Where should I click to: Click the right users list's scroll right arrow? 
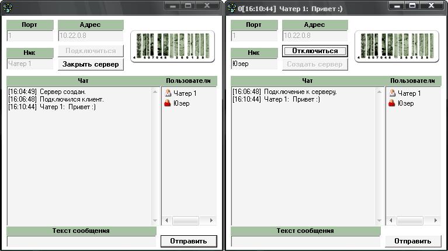click(x=436, y=221)
